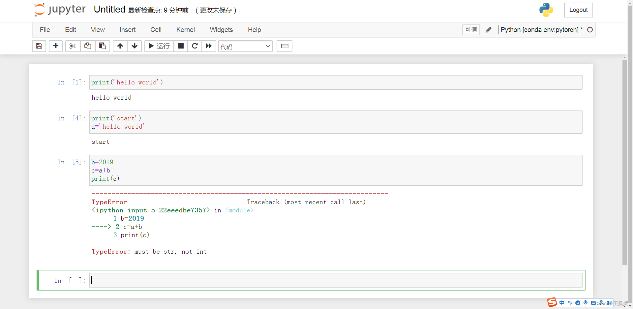
Task: Restart and run all with fast-forward icon
Action: 209,46
